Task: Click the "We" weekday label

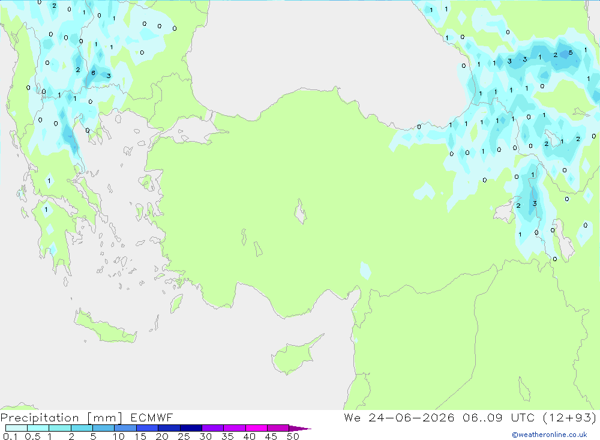Action: click(x=352, y=417)
